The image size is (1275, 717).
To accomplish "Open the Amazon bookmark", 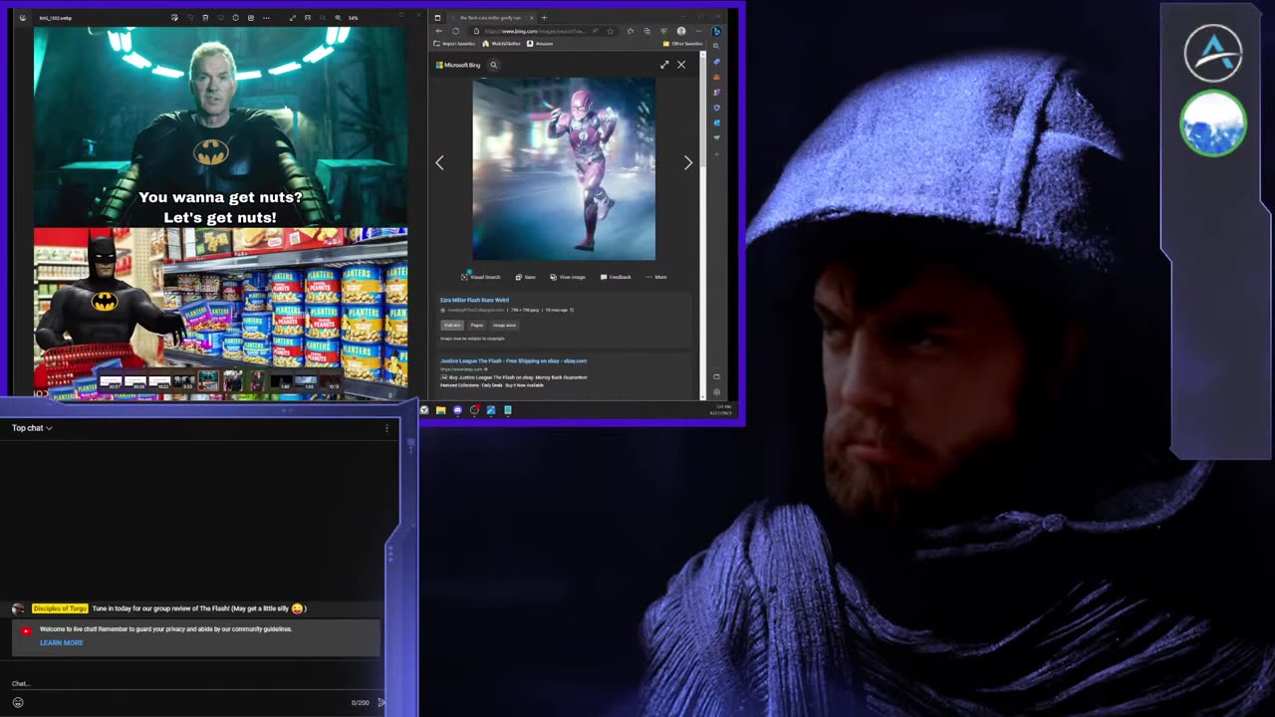I will [540, 44].
